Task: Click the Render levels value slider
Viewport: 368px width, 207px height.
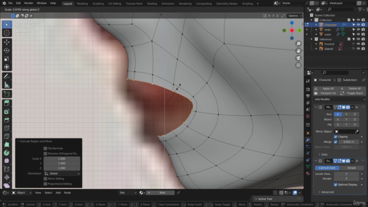Action: point(346,179)
